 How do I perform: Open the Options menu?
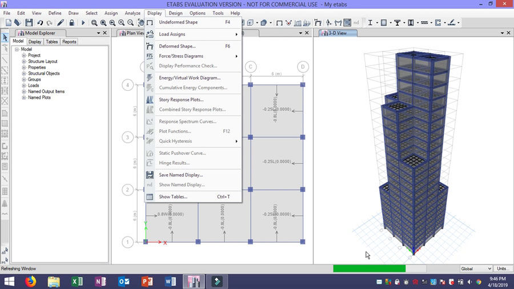point(198,13)
